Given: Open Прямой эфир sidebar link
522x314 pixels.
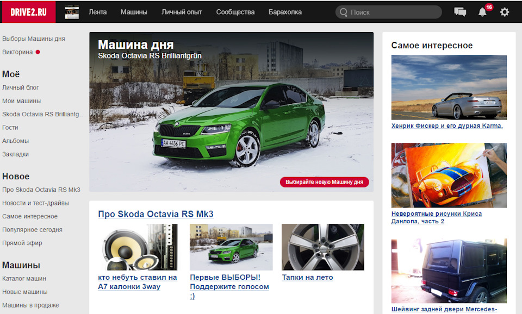Looking at the screenshot, I should point(22,243).
